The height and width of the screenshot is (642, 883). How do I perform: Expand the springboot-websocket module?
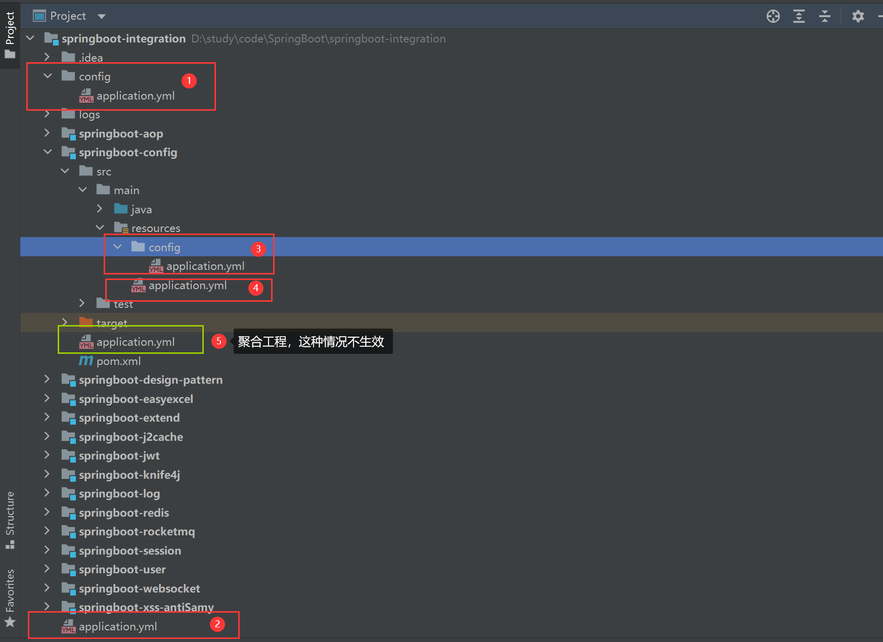click(x=47, y=588)
